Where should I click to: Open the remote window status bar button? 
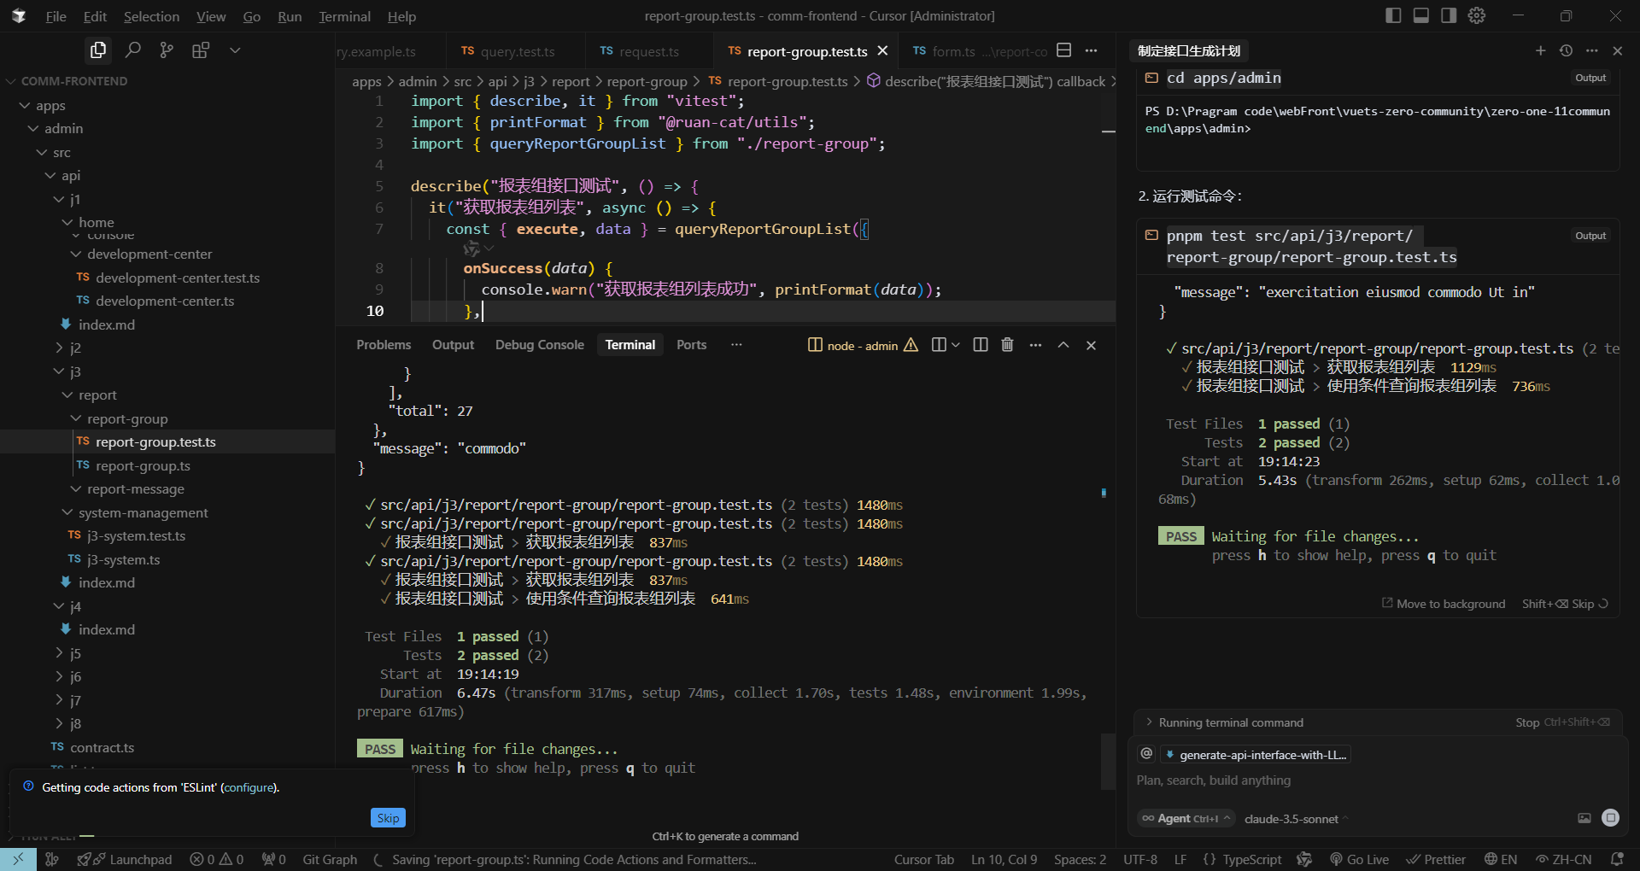[18, 859]
